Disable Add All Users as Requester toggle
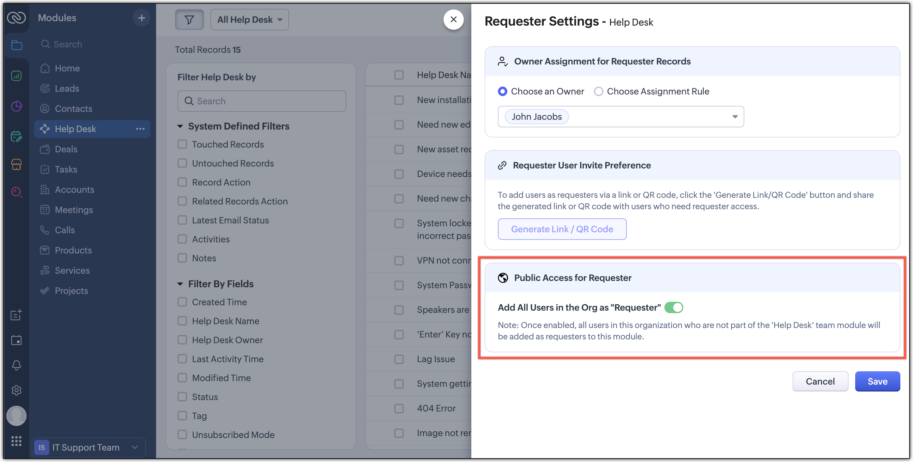 coord(674,307)
